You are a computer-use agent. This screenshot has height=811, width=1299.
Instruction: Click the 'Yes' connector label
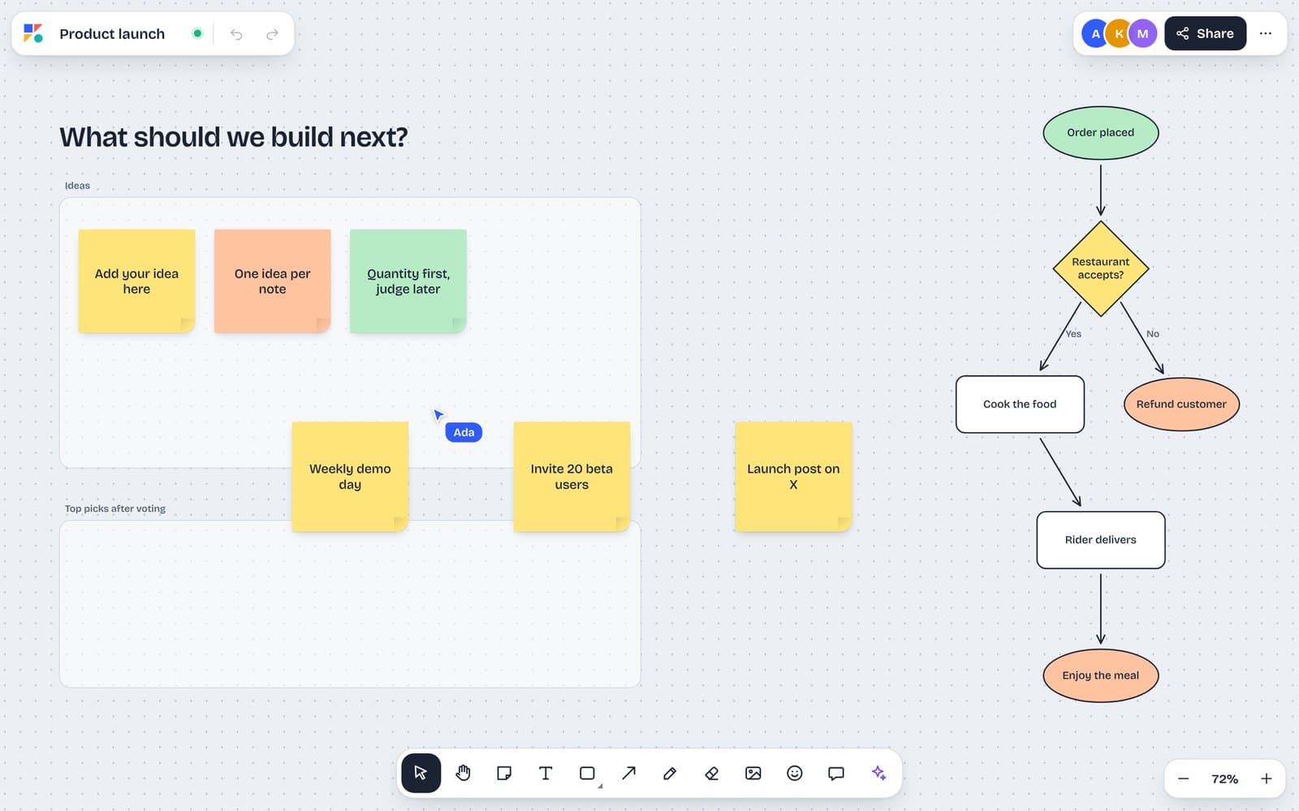tap(1073, 334)
